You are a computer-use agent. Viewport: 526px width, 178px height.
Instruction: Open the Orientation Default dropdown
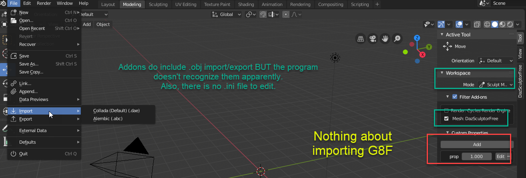[496, 61]
